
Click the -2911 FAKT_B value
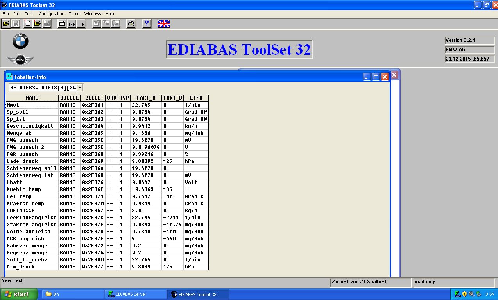173,218
